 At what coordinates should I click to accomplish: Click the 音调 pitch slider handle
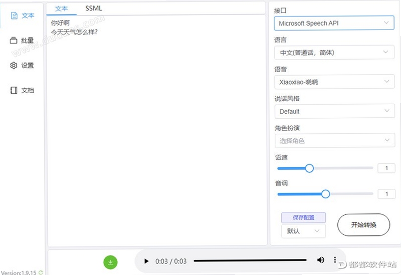tap(325, 194)
